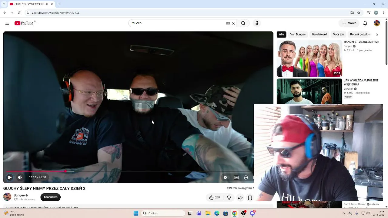Select the Alle filter chip
The width and height of the screenshot is (388, 218).
(x=282, y=35)
